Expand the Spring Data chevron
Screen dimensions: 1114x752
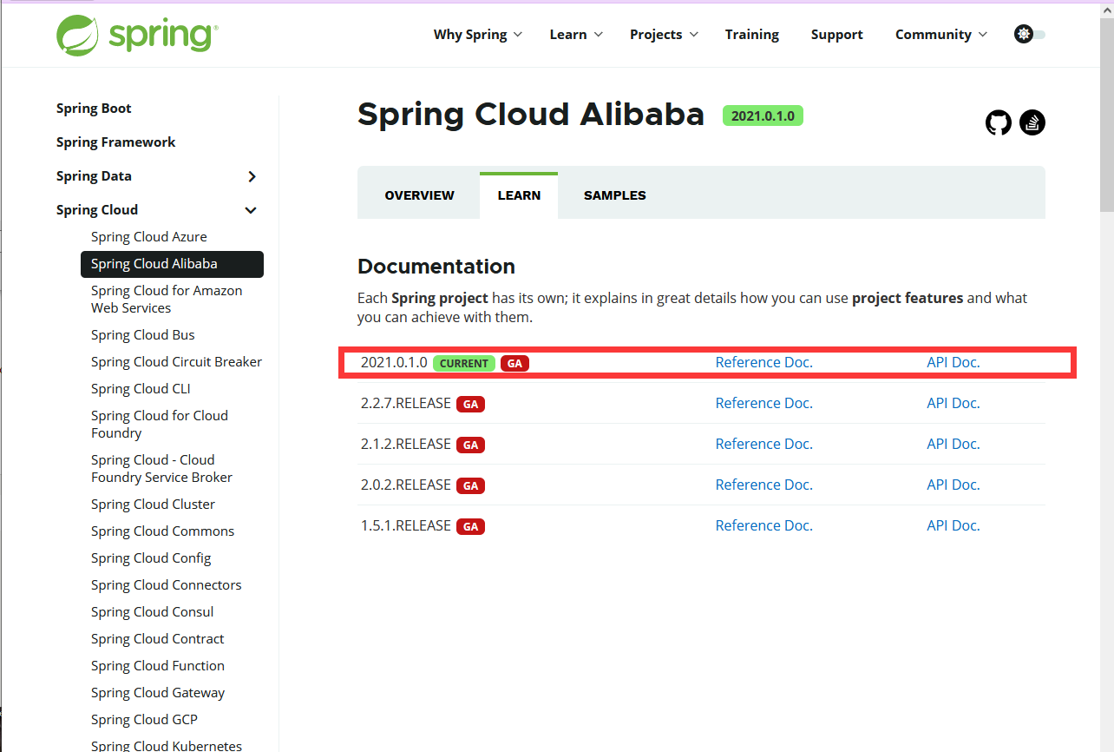click(x=252, y=176)
